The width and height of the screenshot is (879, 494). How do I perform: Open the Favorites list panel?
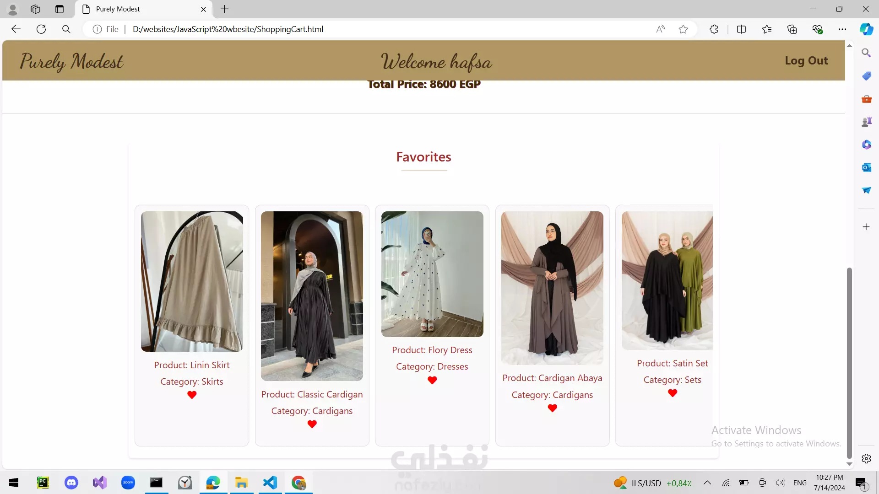[x=767, y=29]
